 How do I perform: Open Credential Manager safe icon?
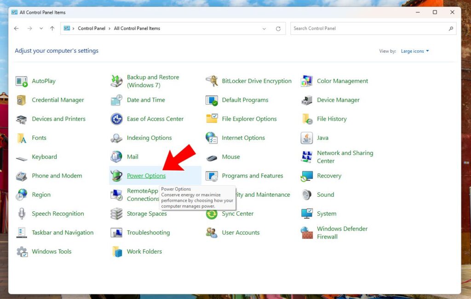point(22,100)
